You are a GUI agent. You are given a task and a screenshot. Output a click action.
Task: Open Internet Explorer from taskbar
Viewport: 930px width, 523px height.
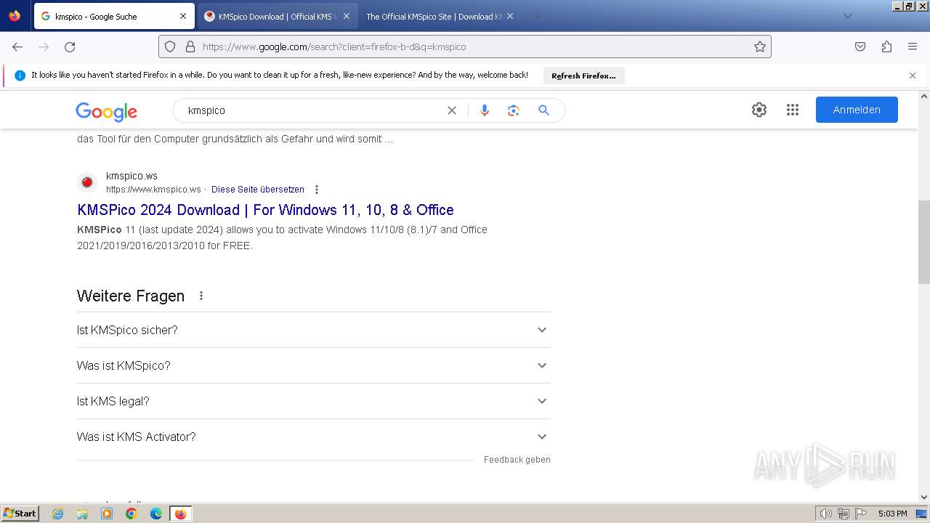[x=58, y=514]
